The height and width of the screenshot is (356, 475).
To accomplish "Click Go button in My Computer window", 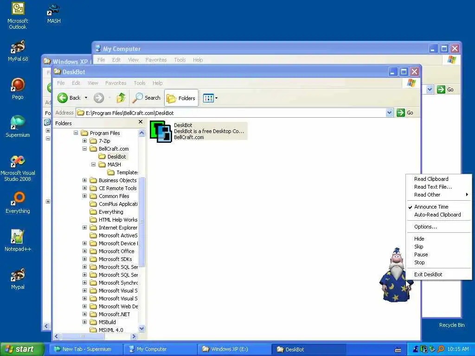I will click(445, 89).
